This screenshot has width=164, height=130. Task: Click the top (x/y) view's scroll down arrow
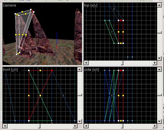[159, 58]
